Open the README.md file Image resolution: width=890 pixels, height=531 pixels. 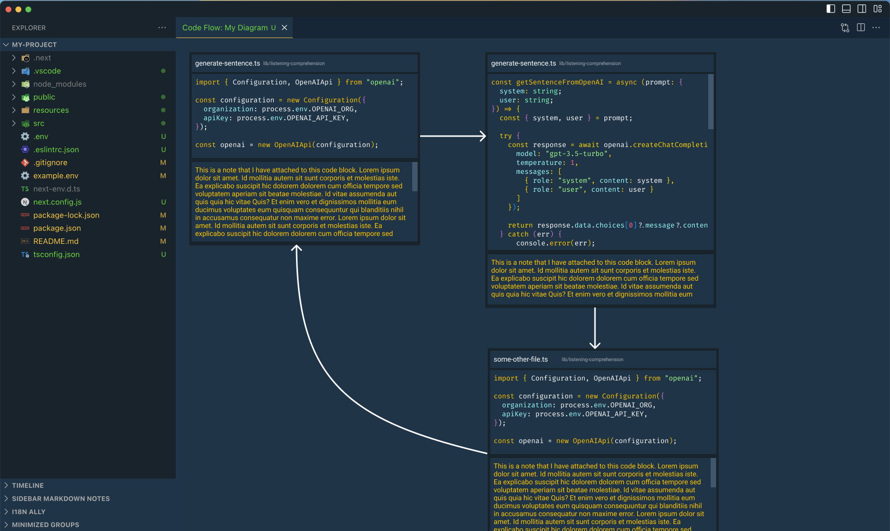click(x=56, y=241)
